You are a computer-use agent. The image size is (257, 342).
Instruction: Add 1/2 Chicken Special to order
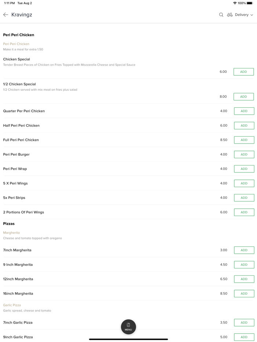point(243,97)
